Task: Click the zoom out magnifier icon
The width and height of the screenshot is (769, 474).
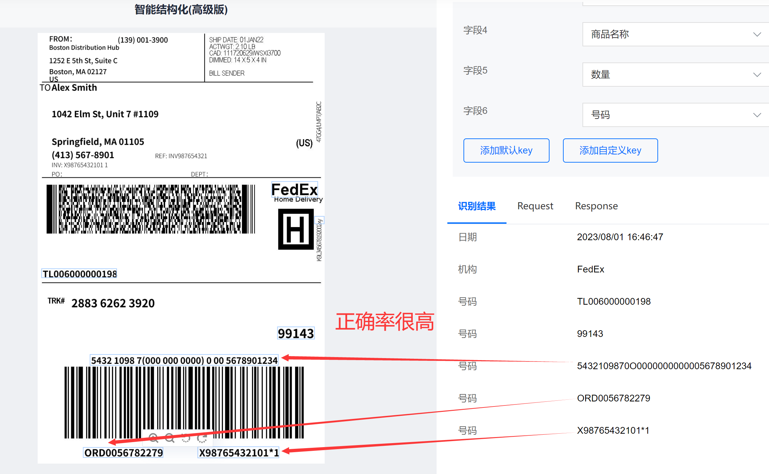Action: click(x=170, y=438)
